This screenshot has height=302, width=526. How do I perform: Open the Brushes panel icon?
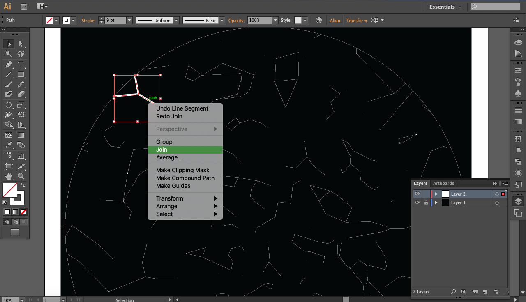tap(518, 82)
